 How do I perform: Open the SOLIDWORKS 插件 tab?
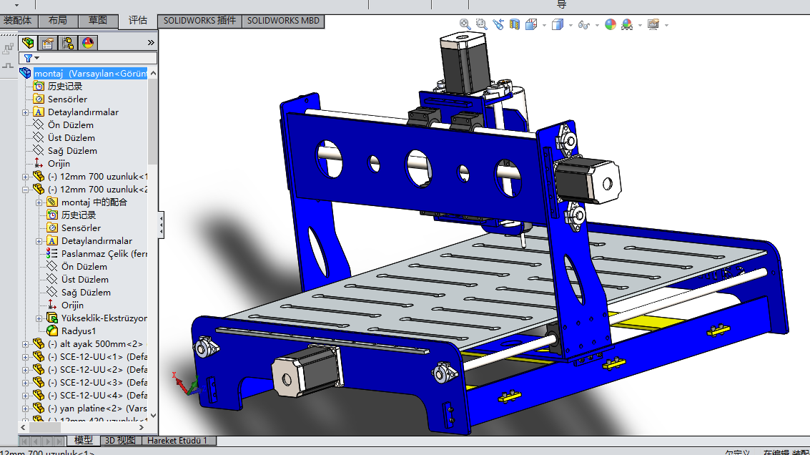[199, 21]
